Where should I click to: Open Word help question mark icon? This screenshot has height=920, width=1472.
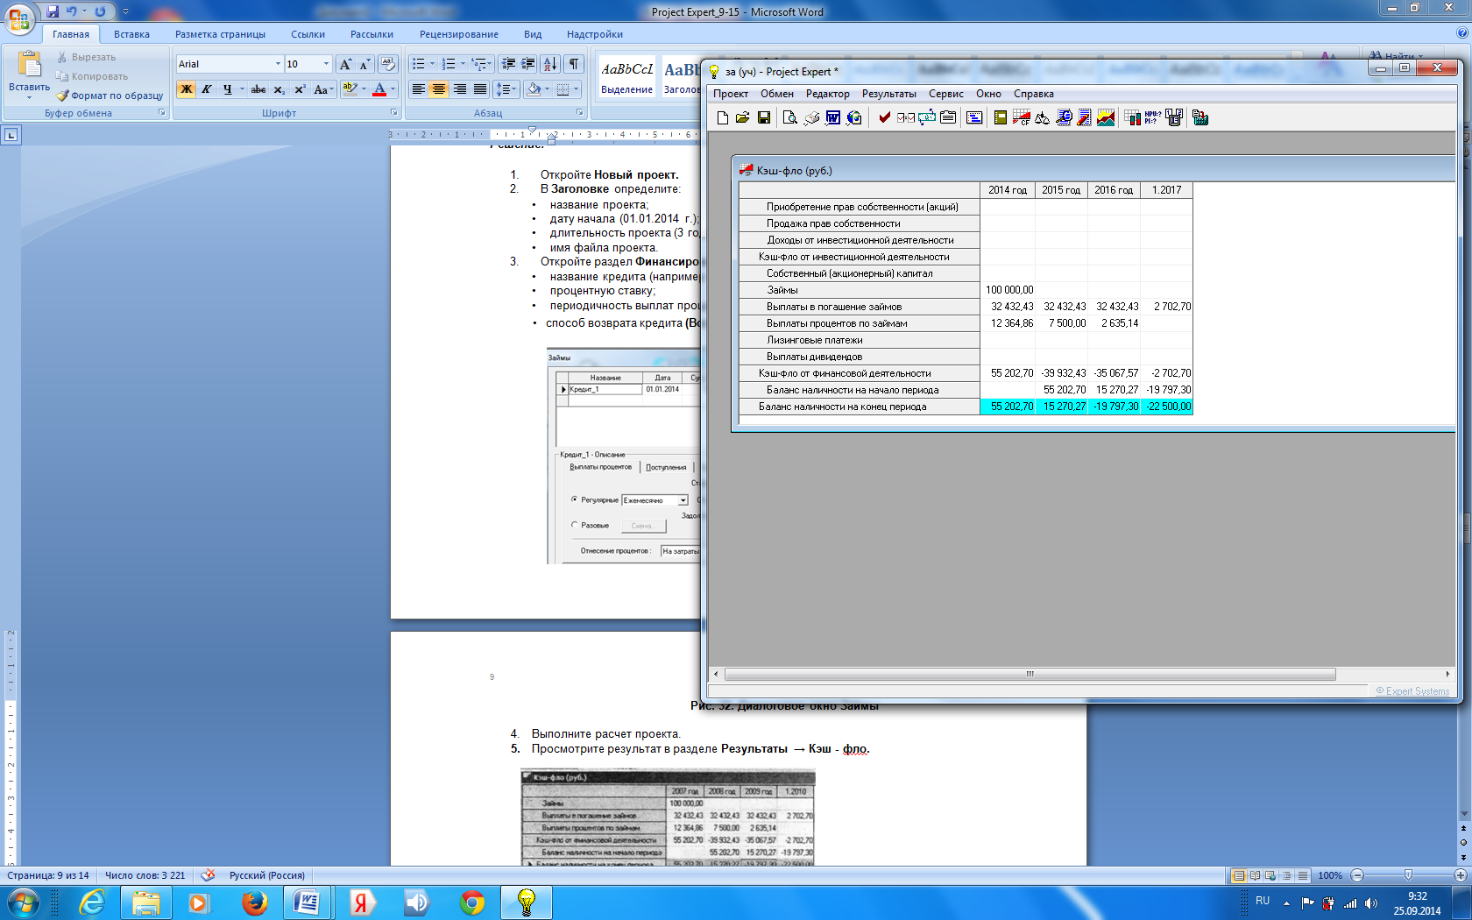(x=1461, y=33)
